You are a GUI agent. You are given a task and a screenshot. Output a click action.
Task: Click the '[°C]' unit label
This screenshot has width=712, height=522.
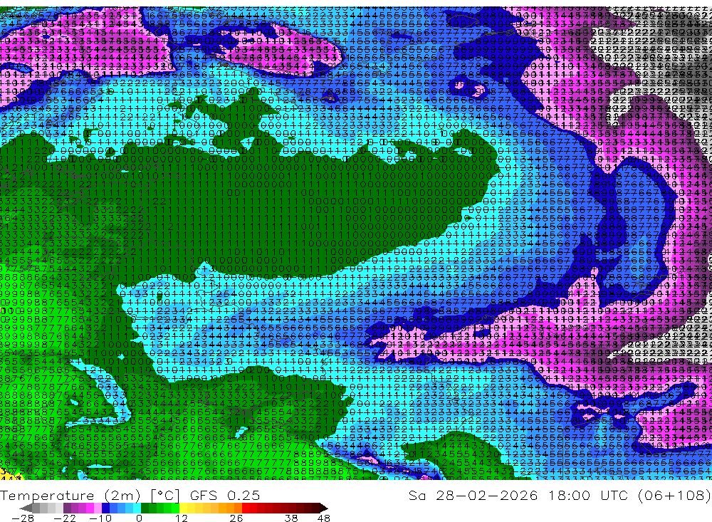point(165,496)
